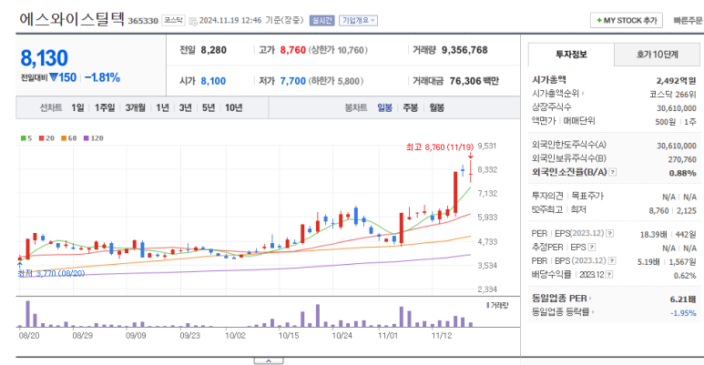
Task: Collapse chart with bottom chevron handle
Action: click(269, 361)
